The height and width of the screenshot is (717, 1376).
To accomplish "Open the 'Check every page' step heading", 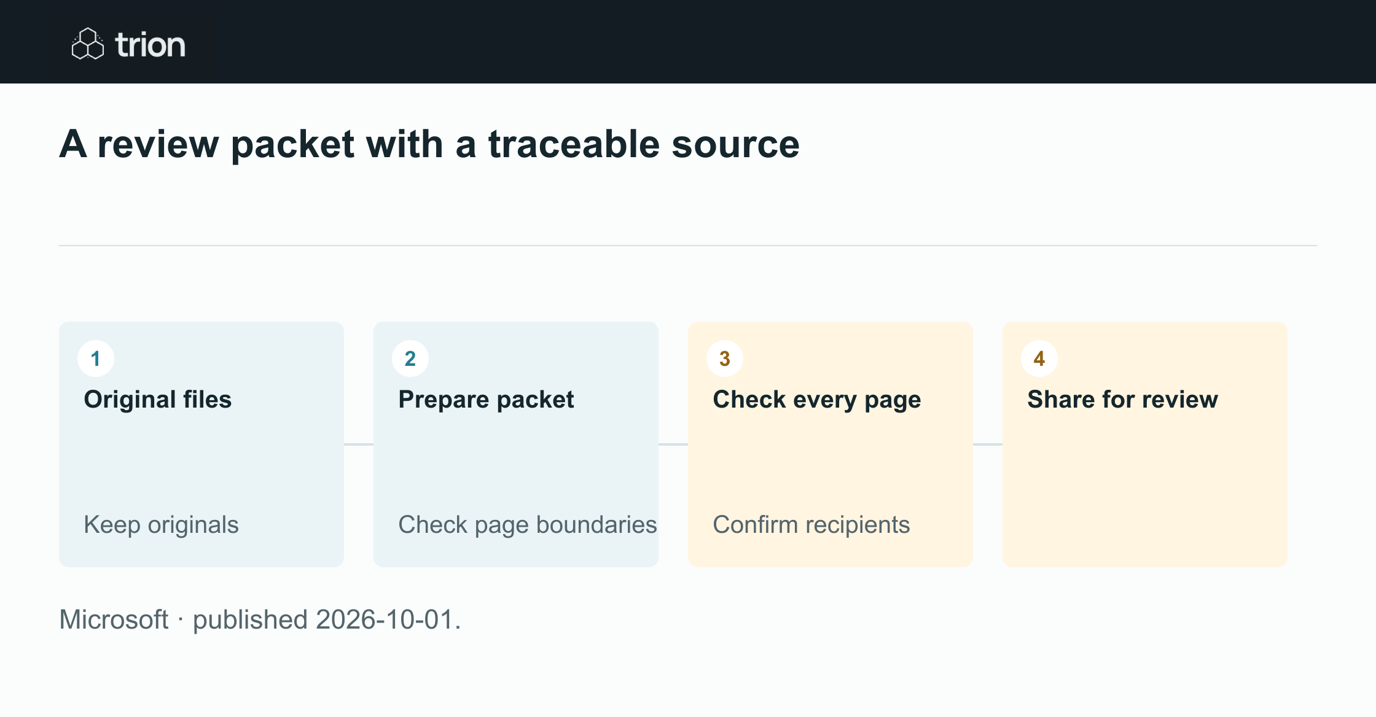I will (817, 400).
